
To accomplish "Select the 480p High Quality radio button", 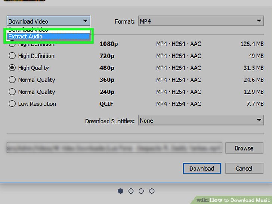I will pos(12,68).
